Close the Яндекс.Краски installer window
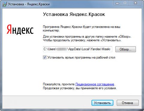144x111 pixels. pos(135,3)
